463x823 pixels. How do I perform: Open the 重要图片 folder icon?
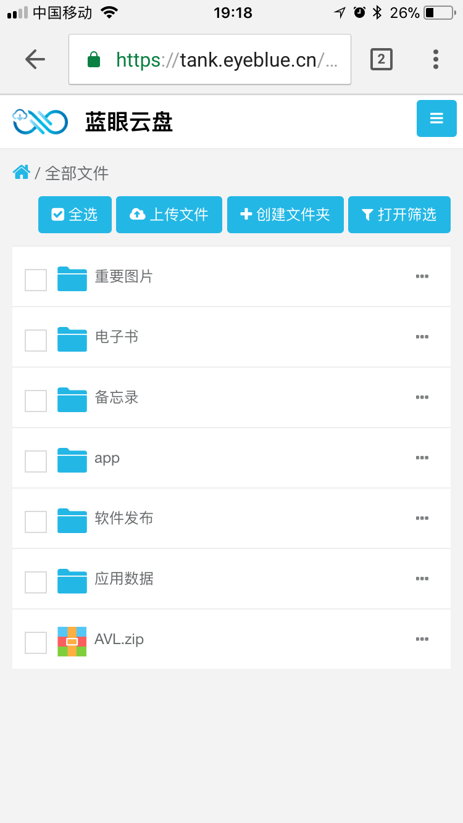(x=72, y=279)
